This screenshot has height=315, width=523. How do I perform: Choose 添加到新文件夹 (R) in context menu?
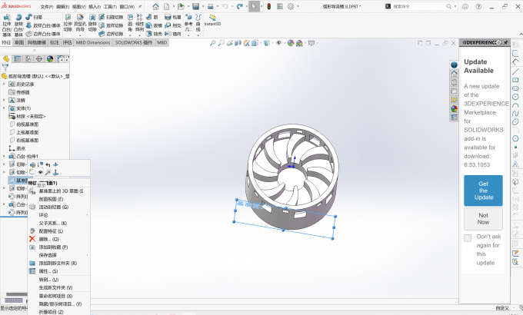tap(58, 263)
